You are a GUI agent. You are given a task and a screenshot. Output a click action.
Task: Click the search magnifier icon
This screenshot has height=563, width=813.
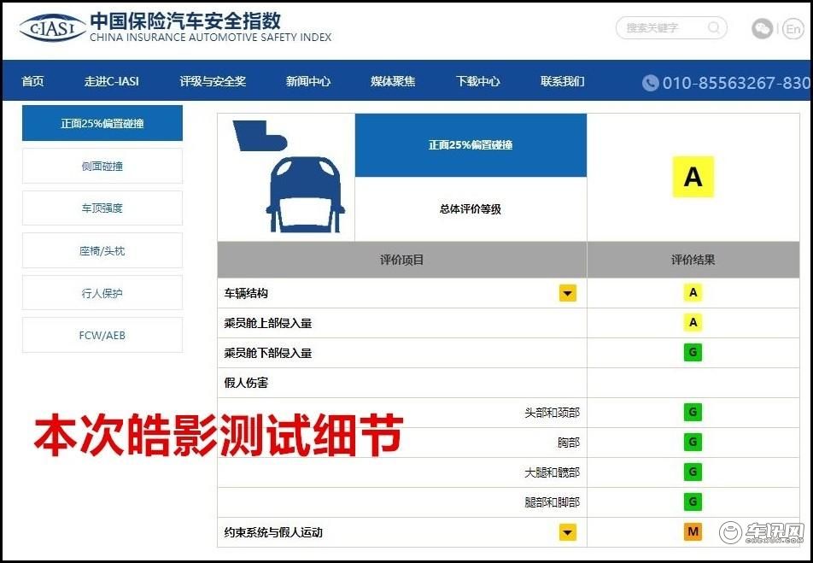click(x=714, y=27)
